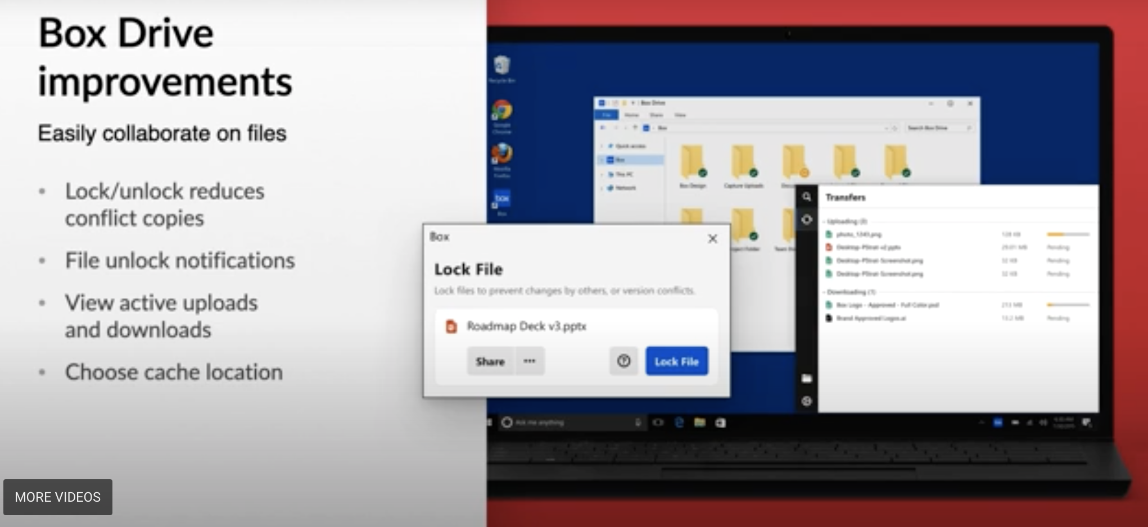The image size is (1148, 527).
Task: Click the Up arrow in Box Drive explorer
Action: (x=635, y=128)
